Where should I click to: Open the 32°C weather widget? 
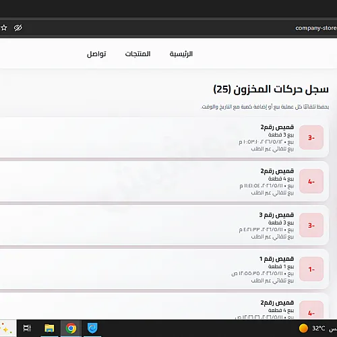(x=312, y=328)
